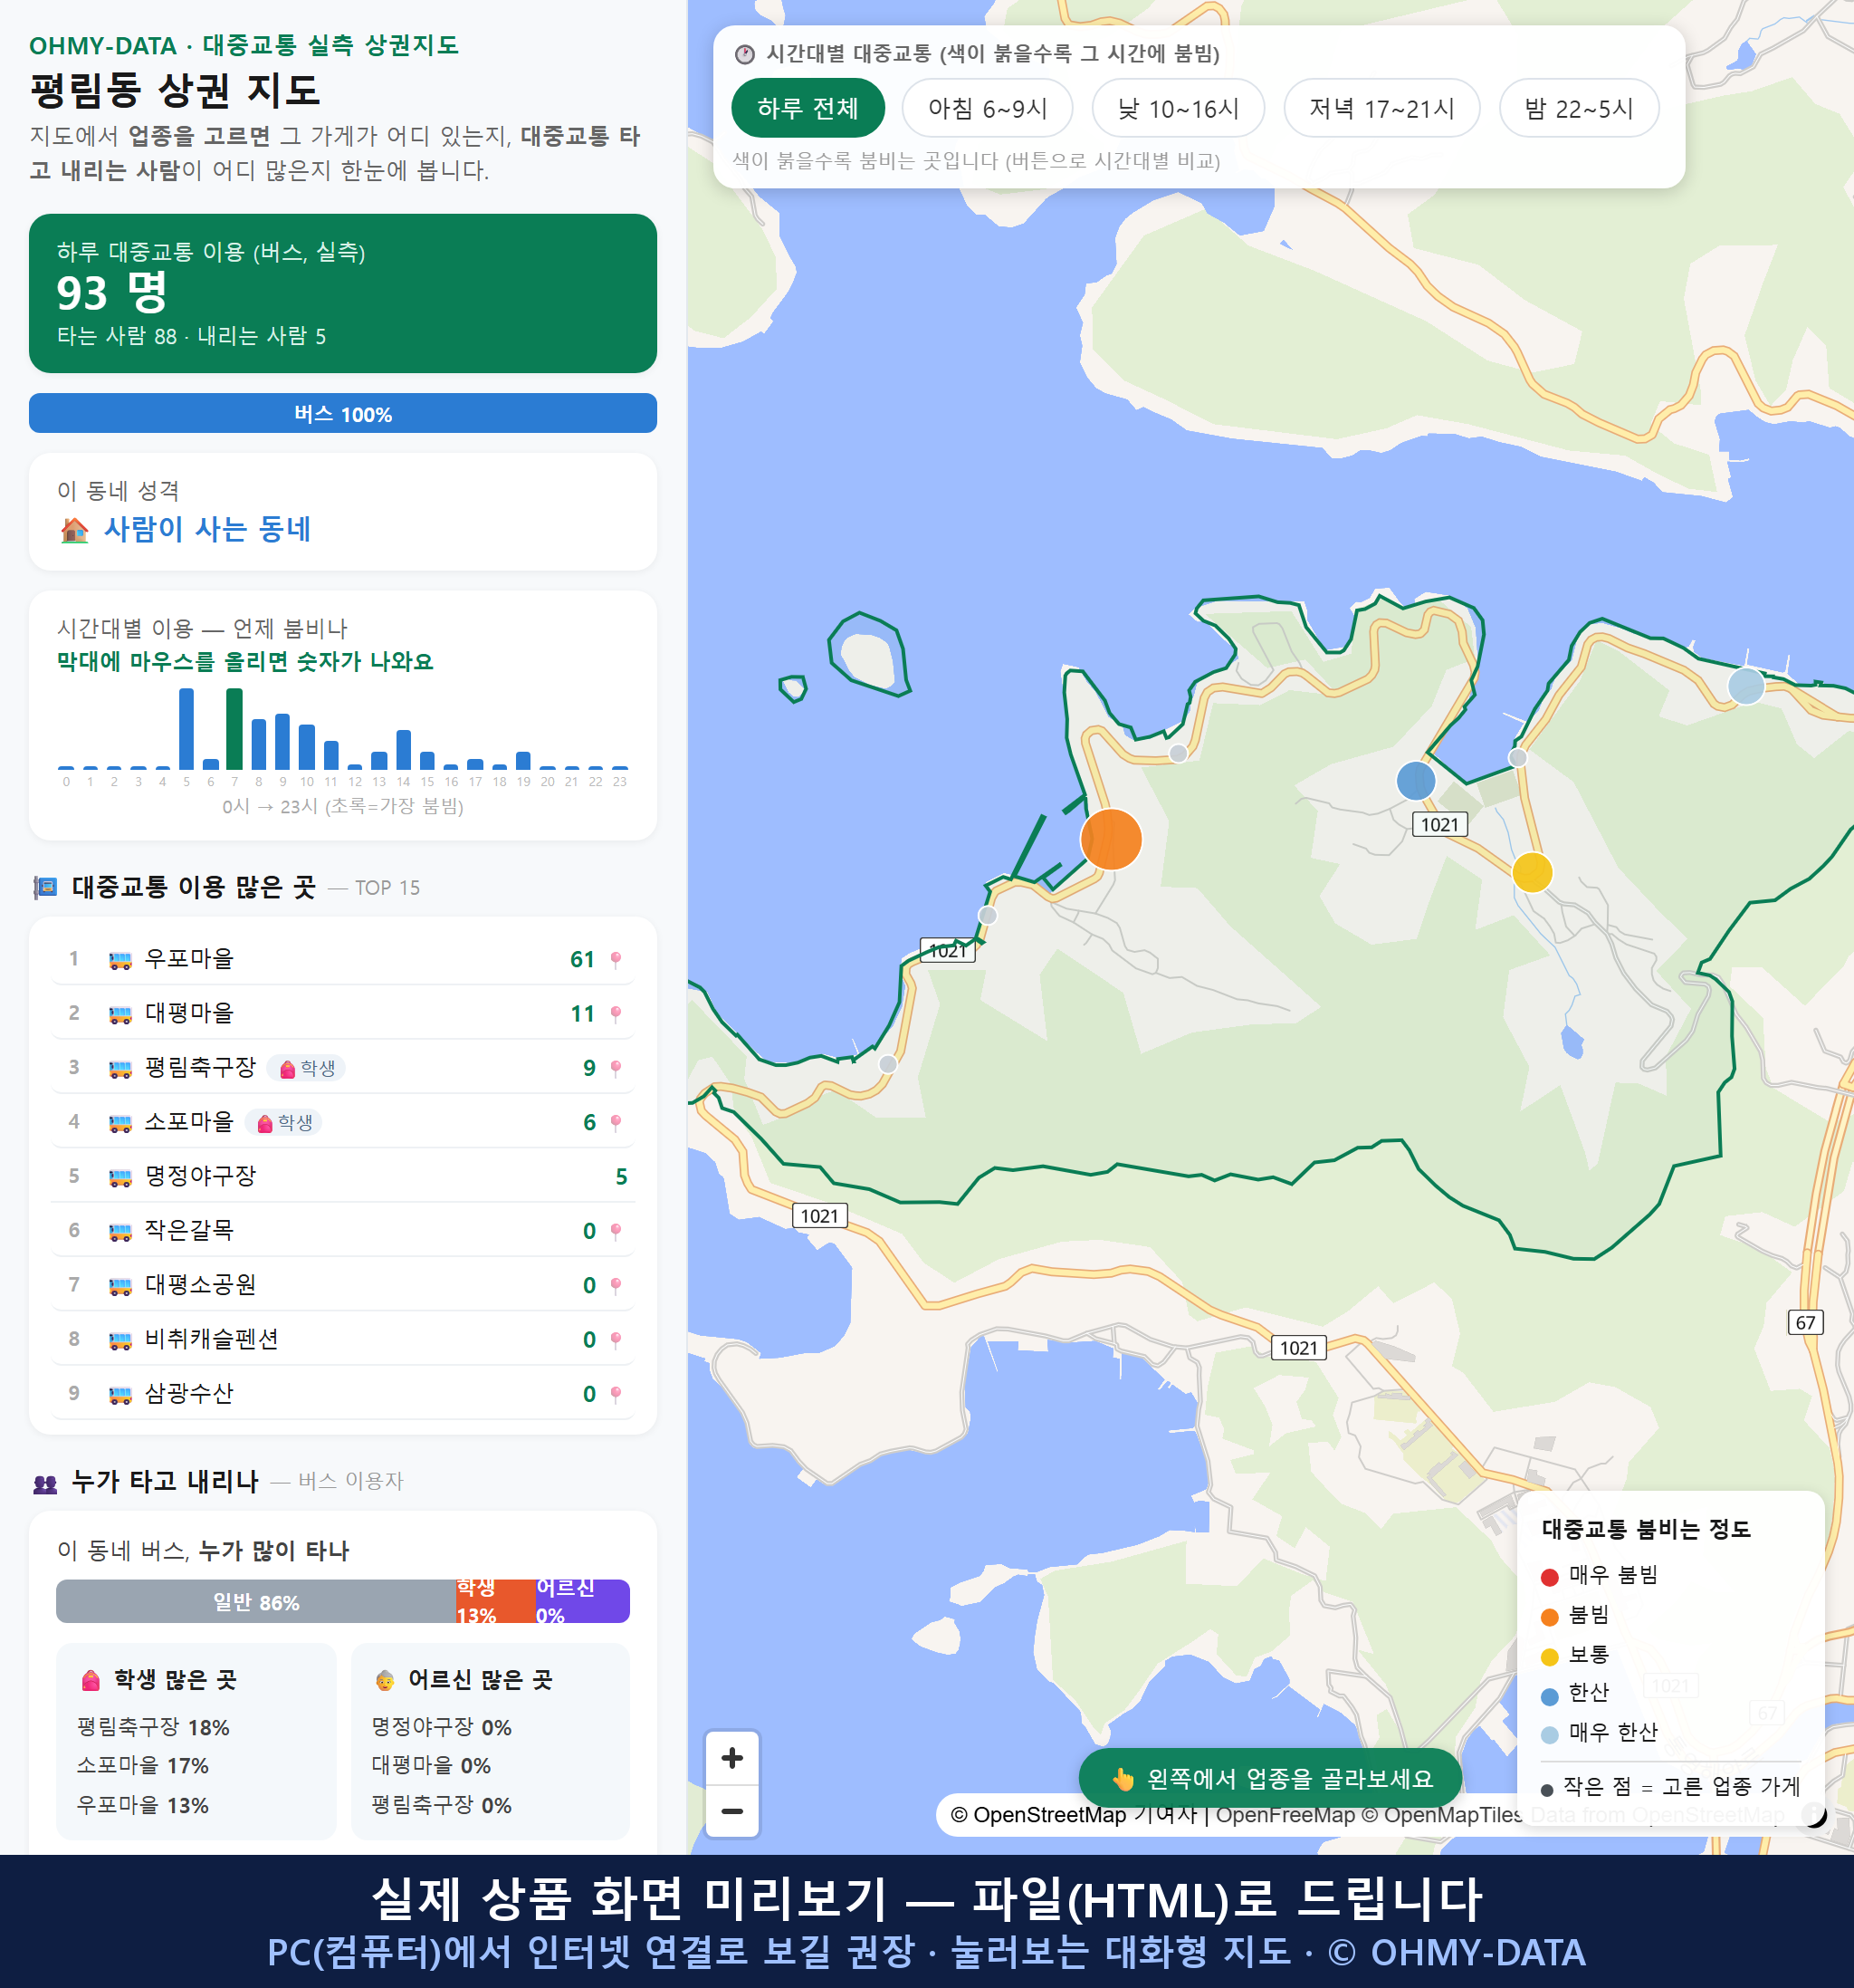
Task: Click the bus icon next to 평림축구장
Action: pyautogui.click(x=119, y=1068)
